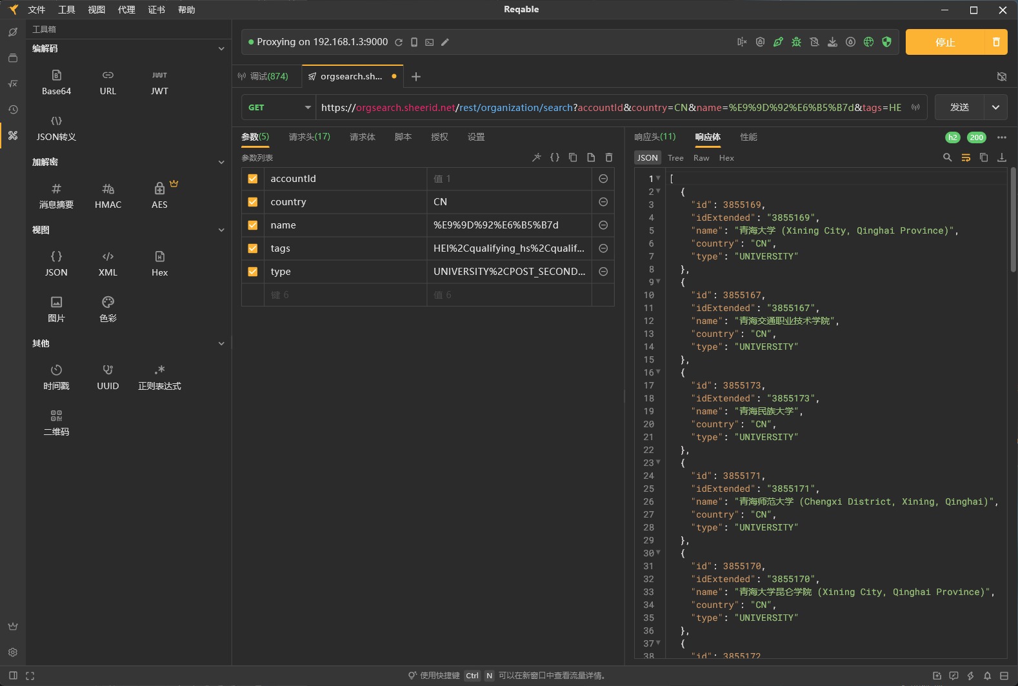Disable the tags parameter checkbox
Image resolution: width=1018 pixels, height=686 pixels.
click(x=253, y=248)
